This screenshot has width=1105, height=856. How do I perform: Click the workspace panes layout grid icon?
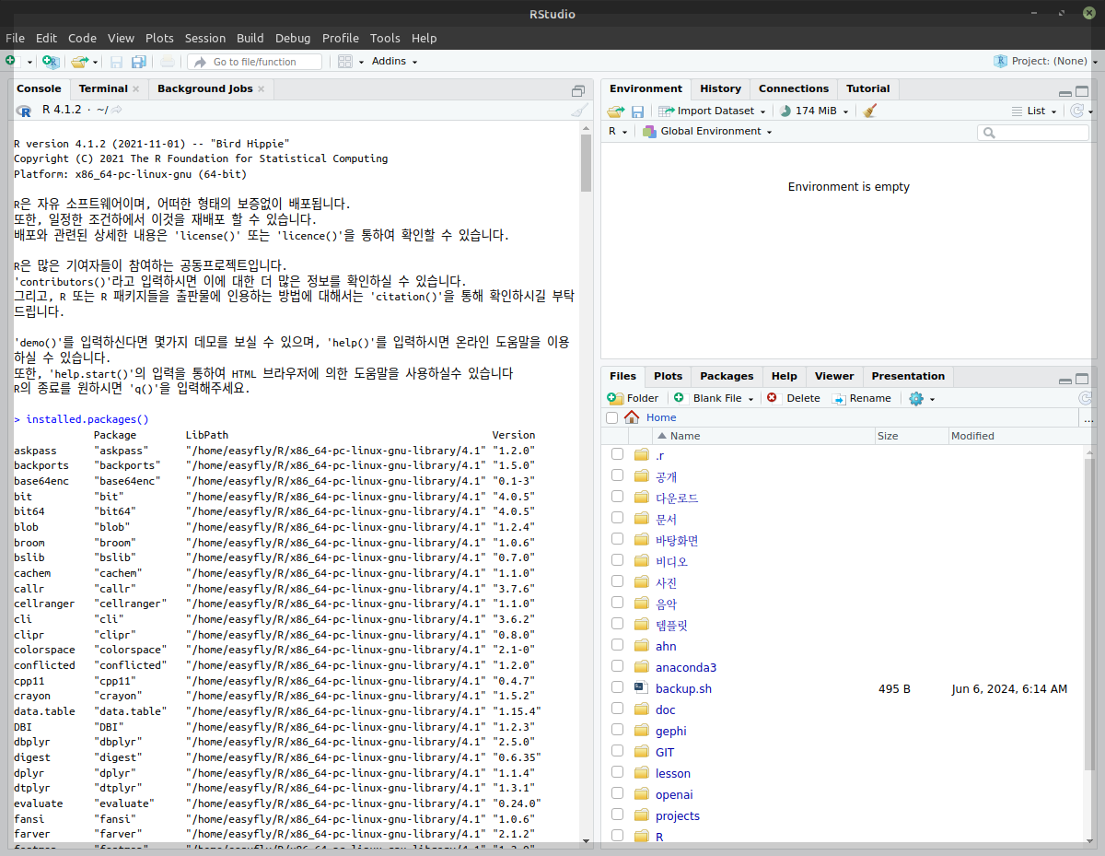tap(345, 62)
